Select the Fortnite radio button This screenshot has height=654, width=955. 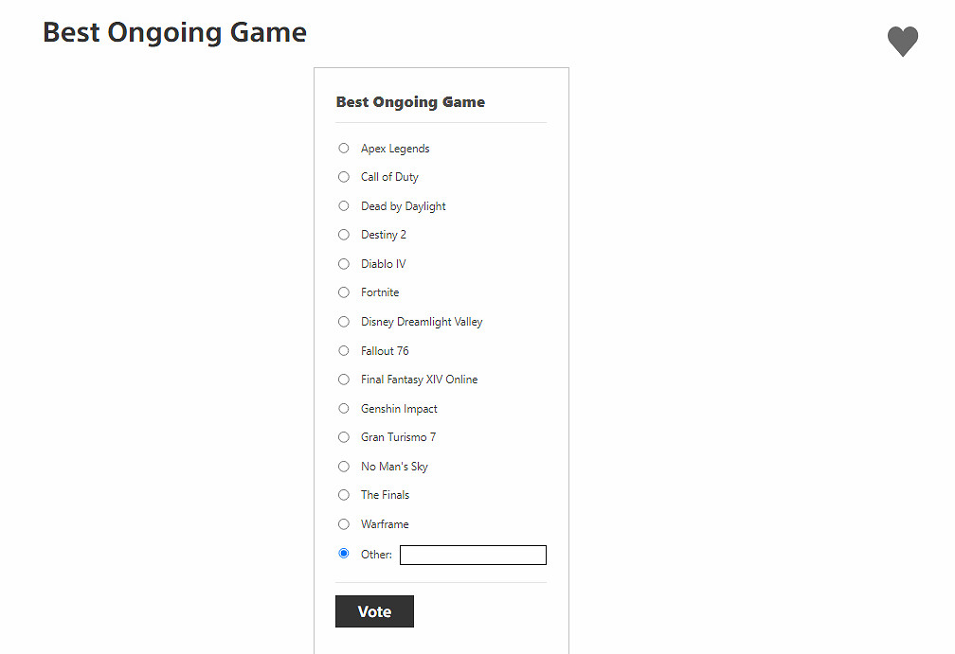point(344,292)
